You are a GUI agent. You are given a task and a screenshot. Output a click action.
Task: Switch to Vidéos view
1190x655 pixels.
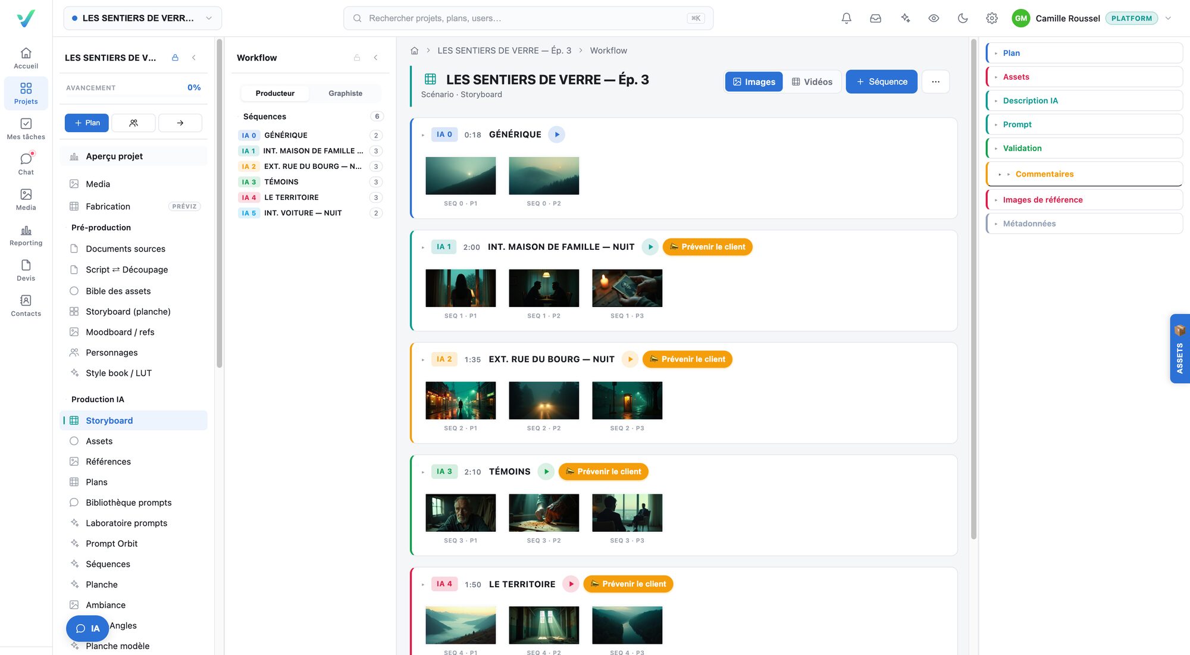tap(812, 82)
